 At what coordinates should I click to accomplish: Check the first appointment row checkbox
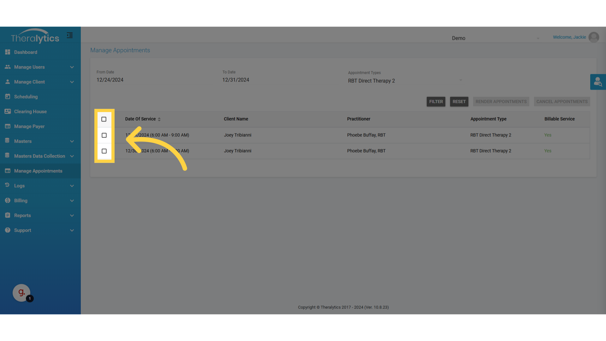[x=104, y=135]
